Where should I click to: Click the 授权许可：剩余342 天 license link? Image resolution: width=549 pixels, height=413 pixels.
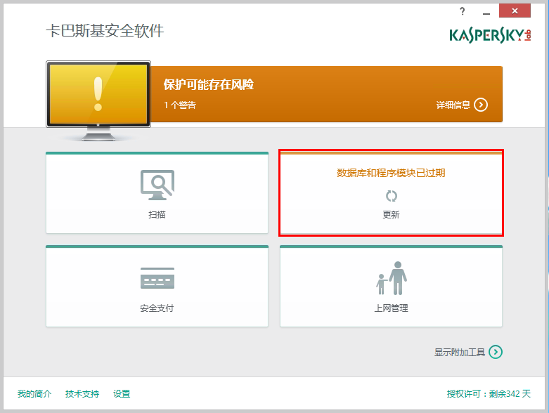pyautogui.click(x=489, y=394)
